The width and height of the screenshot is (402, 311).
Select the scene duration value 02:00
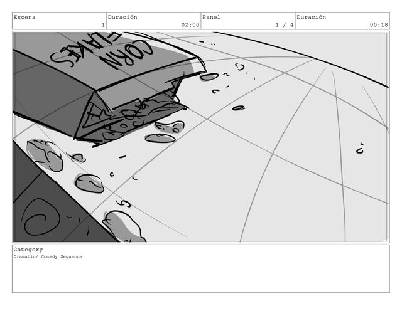(x=190, y=25)
